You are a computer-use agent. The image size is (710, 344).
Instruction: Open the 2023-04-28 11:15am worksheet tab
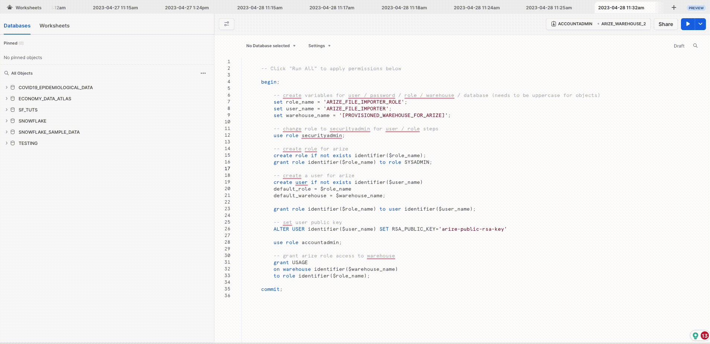click(x=260, y=7)
